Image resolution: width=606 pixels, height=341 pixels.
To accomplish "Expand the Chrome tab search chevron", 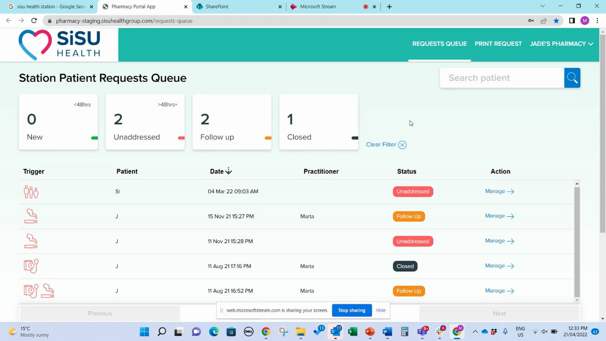I will click(542, 6).
